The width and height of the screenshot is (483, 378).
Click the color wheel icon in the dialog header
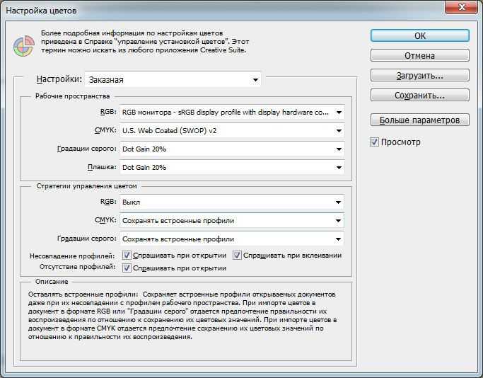point(24,46)
